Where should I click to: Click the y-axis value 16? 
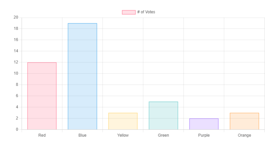click(16, 40)
